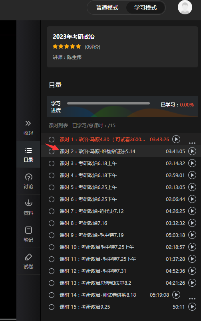This screenshot has width=201, height=321.
Task: Open the user avatar profile
Action: pos(185,7)
